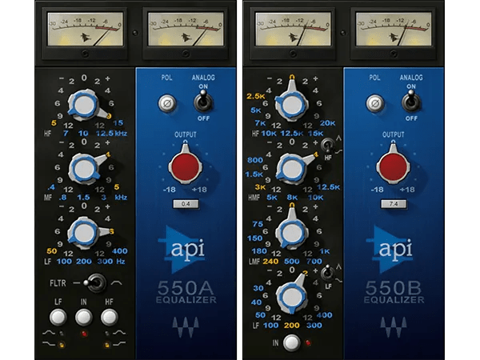The height and width of the screenshot is (360, 480).
Task: Click the 550B left VU meter
Action: tap(294, 29)
